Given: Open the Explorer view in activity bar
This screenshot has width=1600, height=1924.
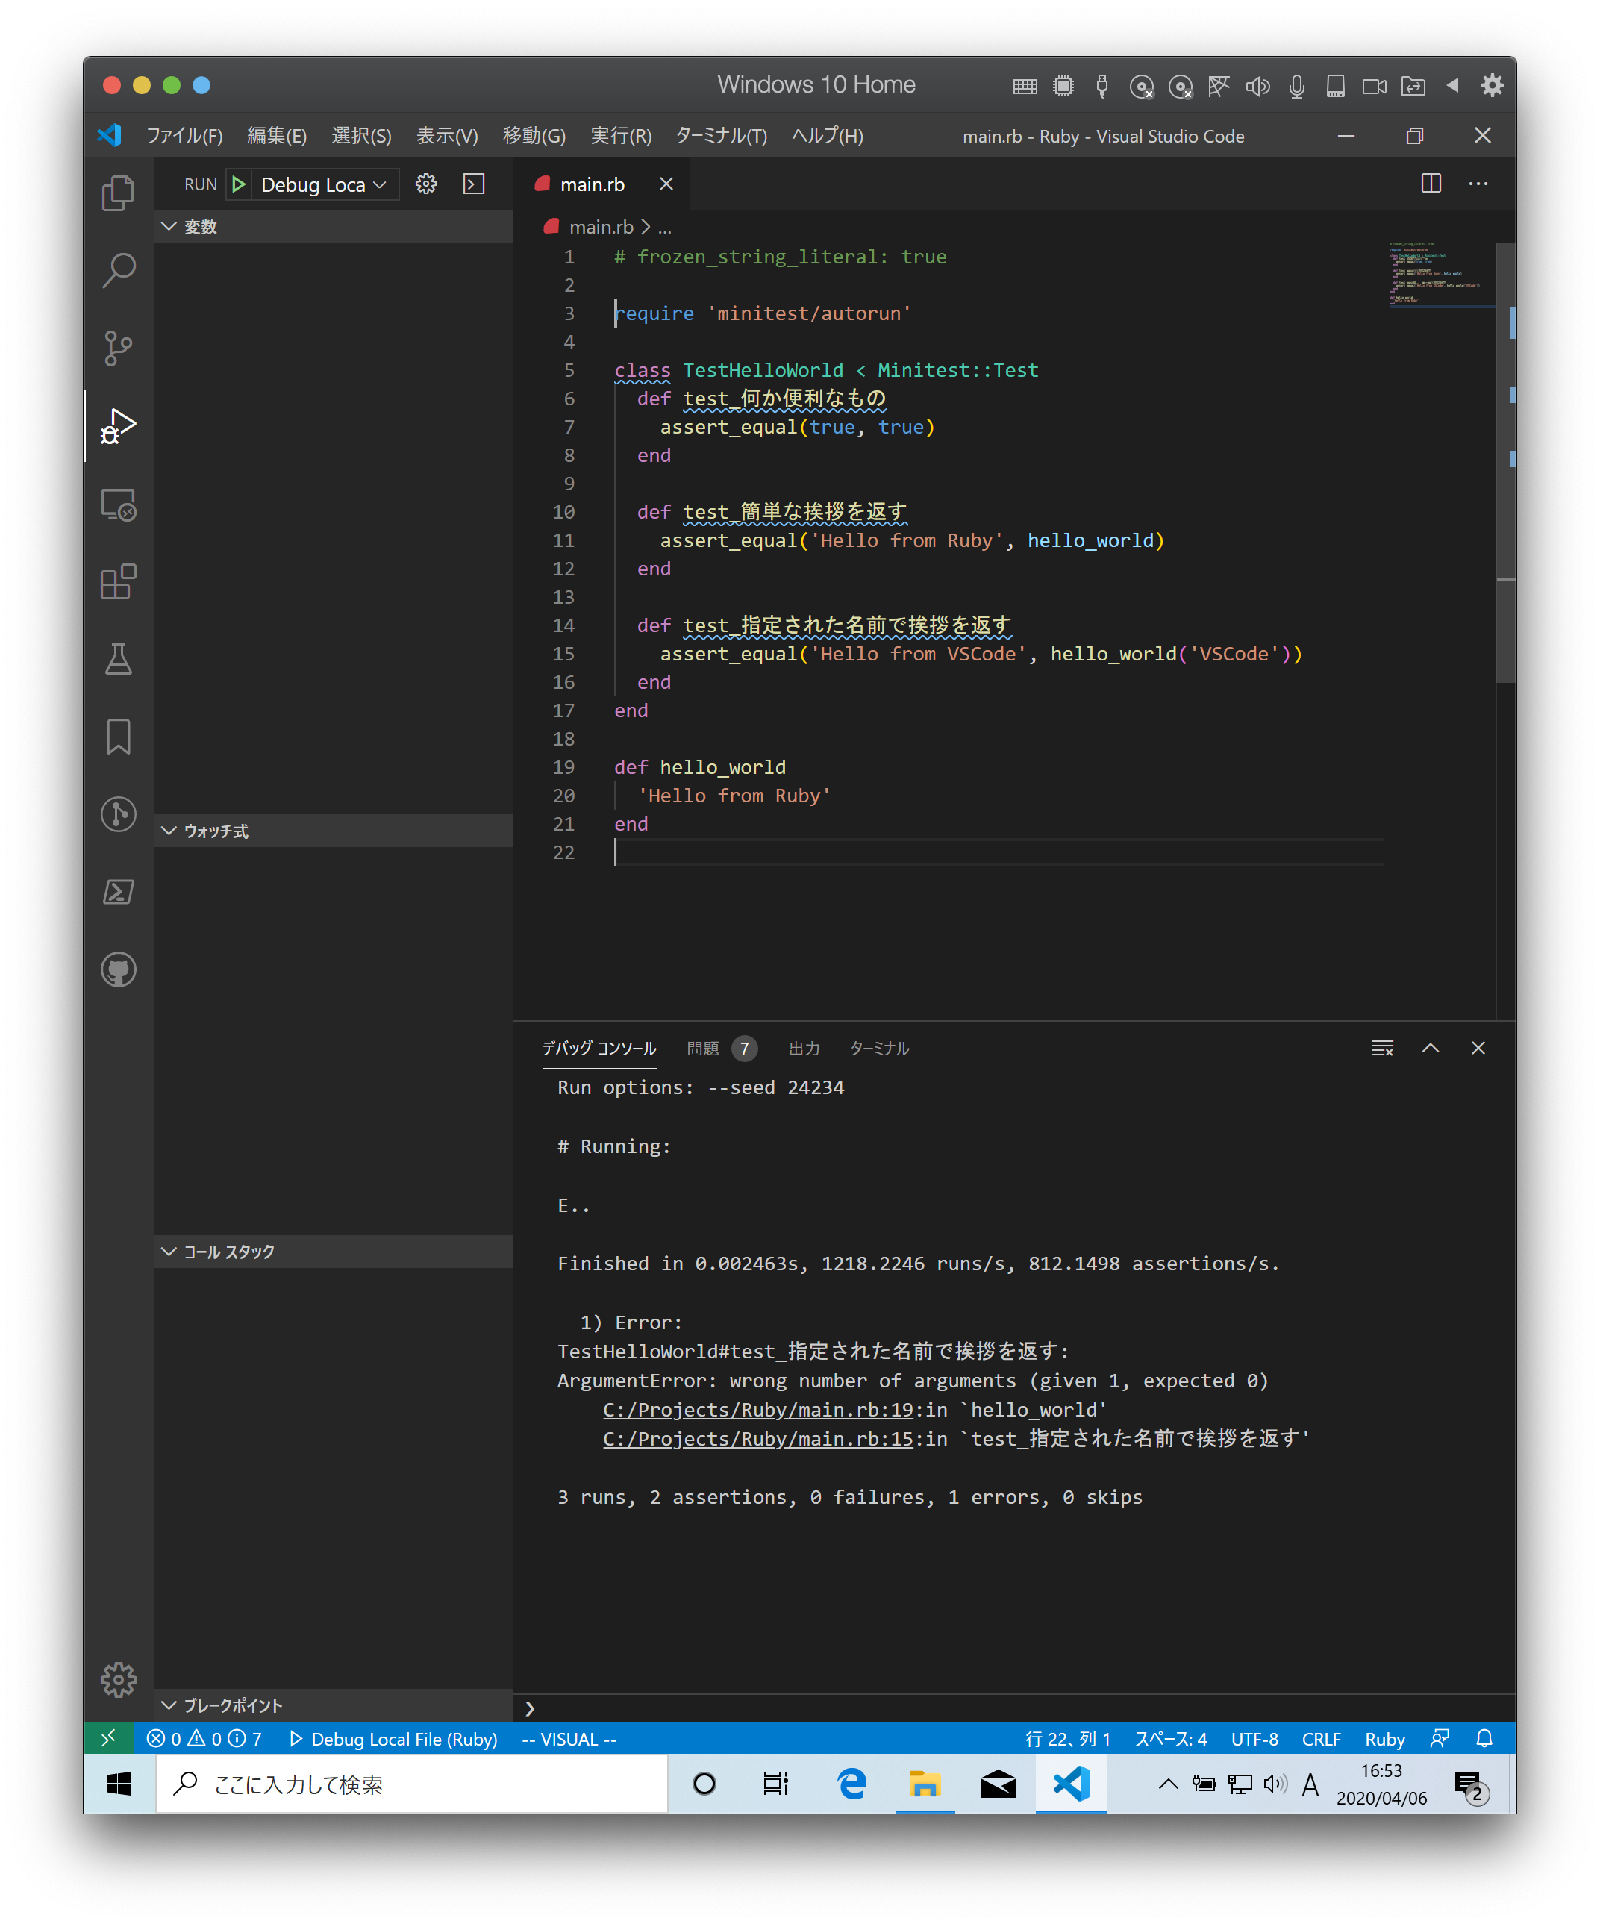Looking at the screenshot, I should (118, 193).
